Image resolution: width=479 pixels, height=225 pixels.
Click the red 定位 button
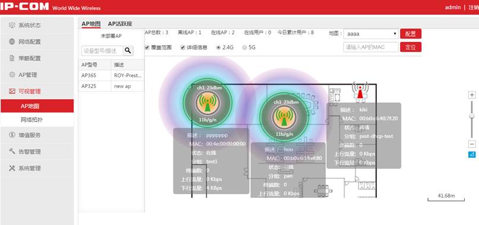[411, 47]
